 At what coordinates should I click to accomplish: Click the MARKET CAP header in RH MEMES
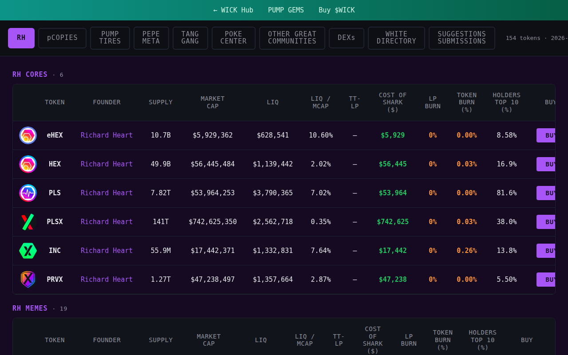point(209,340)
